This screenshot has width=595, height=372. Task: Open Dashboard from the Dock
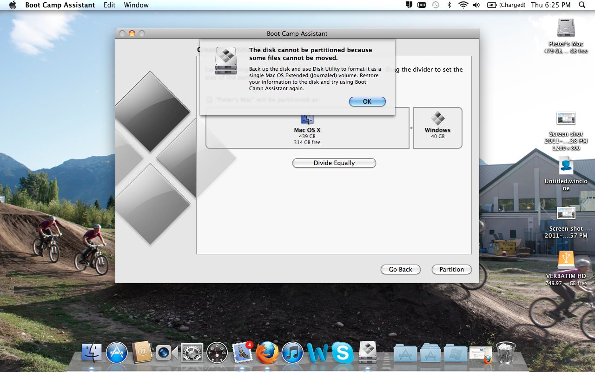click(x=217, y=353)
